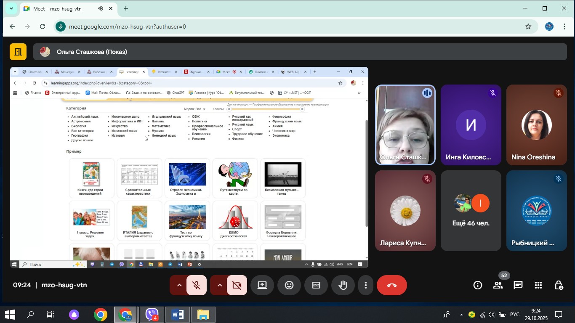Open more options three-dot menu

click(x=365, y=285)
